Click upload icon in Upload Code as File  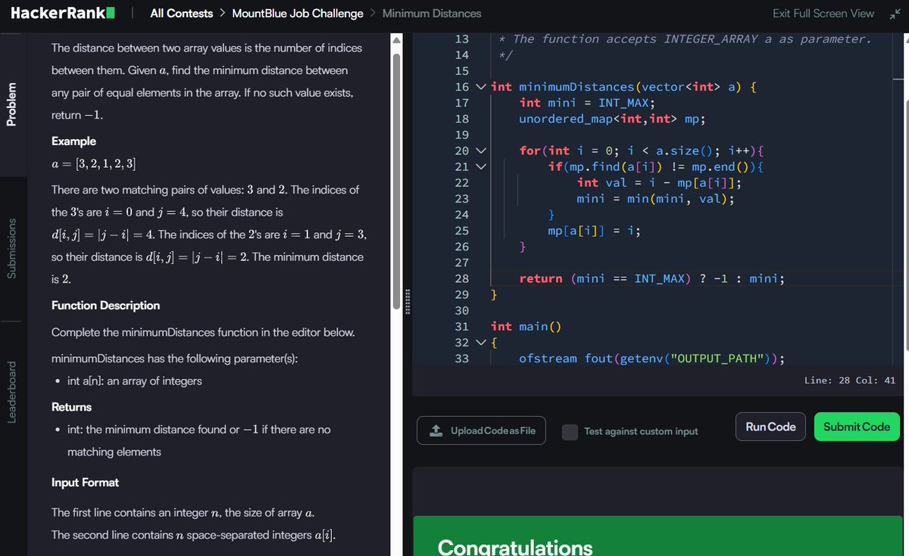click(x=436, y=430)
